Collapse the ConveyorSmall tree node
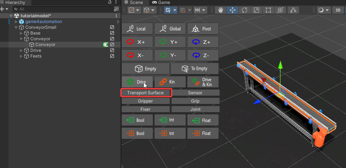This screenshot has height=168, width=346. (16, 27)
